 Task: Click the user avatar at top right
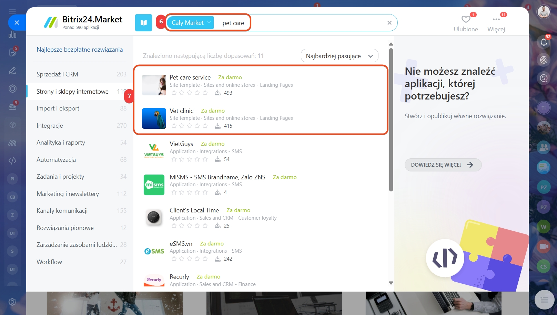tap(544, 12)
